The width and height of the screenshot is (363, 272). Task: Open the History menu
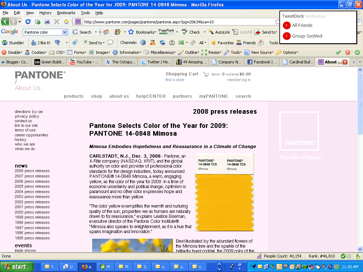[45, 13]
